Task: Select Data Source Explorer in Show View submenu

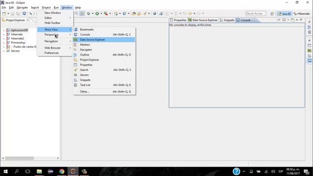Action: (104, 40)
